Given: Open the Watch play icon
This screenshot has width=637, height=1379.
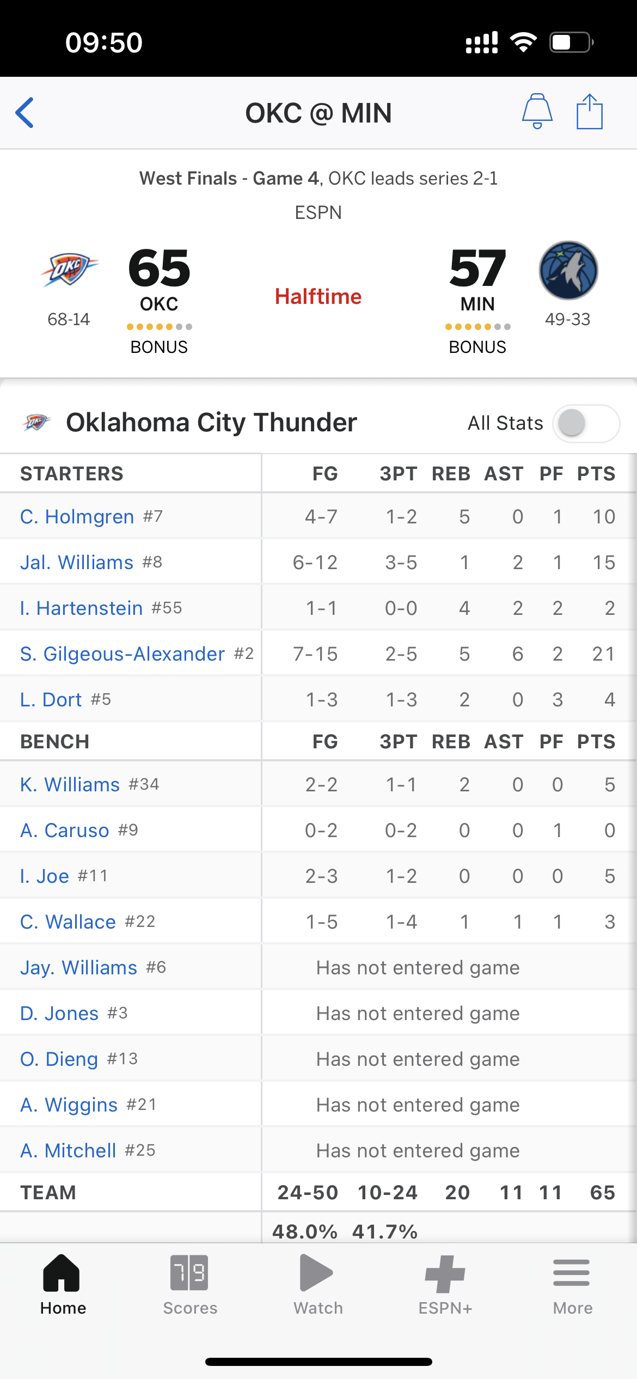Looking at the screenshot, I should click(x=316, y=1273).
